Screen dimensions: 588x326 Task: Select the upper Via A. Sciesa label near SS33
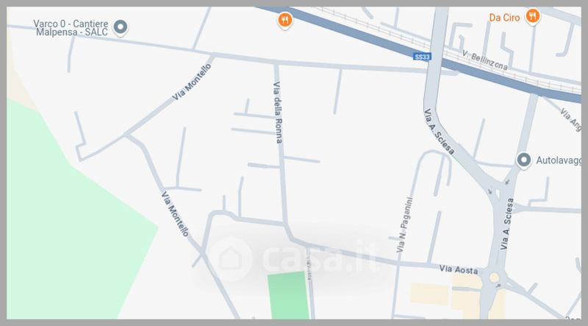439,132
